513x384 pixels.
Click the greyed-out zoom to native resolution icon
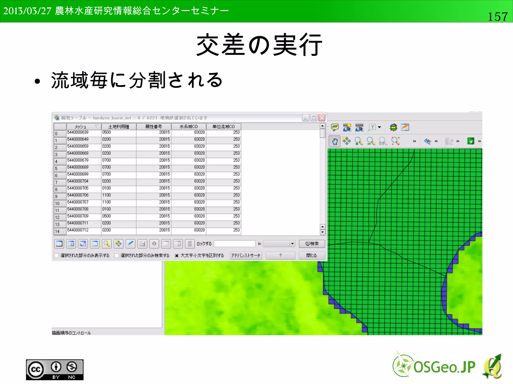click(383, 141)
